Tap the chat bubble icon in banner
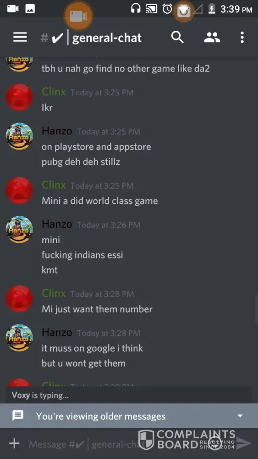The image size is (258, 459). click(18, 415)
